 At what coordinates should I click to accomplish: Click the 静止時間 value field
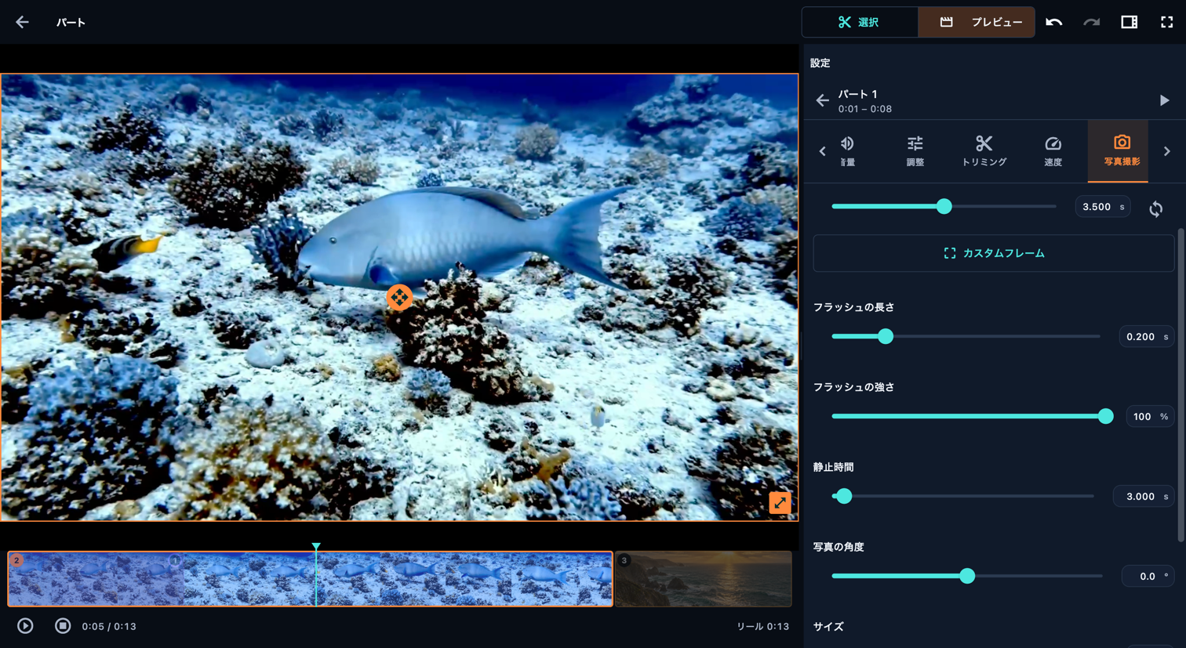pos(1146,496)
